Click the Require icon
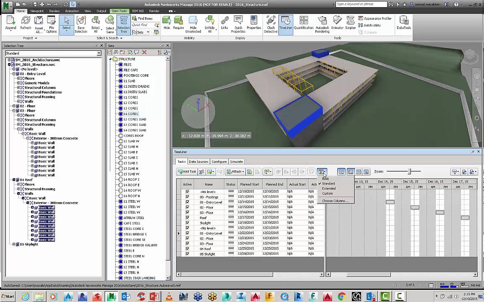Image resolution: width=484 pixels, height=302 pixels. click(x=178, y=23)
